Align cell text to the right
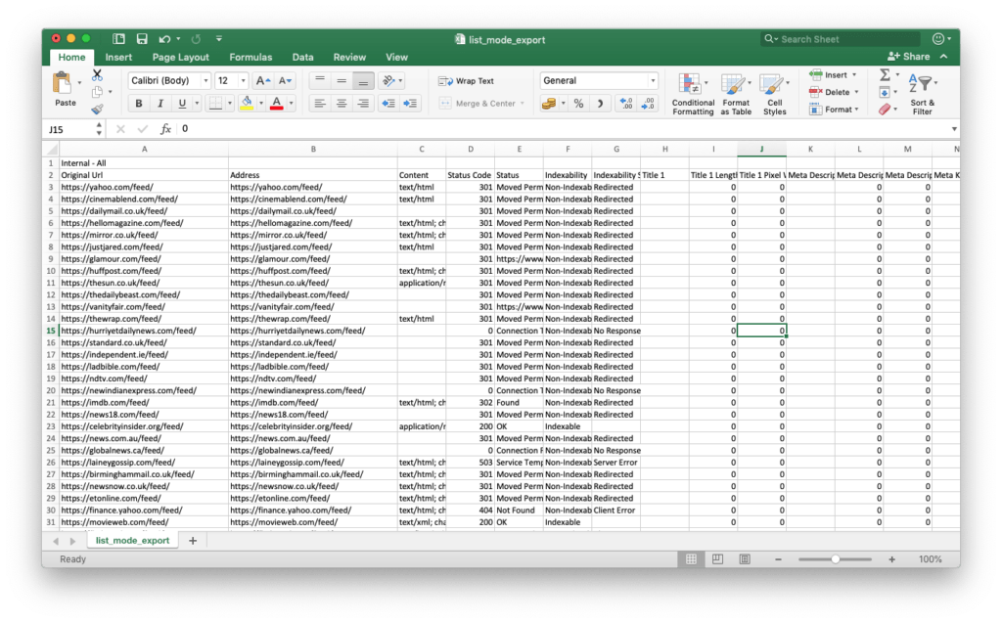The width and height of the screenshot is (1002, 623). [363, 103]
